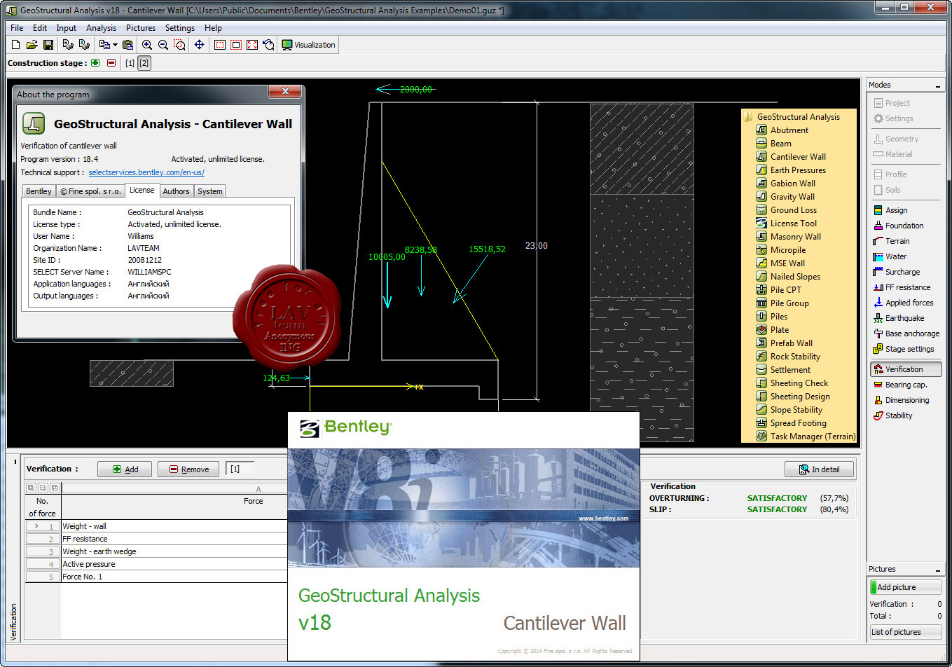952x667 pixels.
Task: Select Surcharge mode
Action: (902, 272)
